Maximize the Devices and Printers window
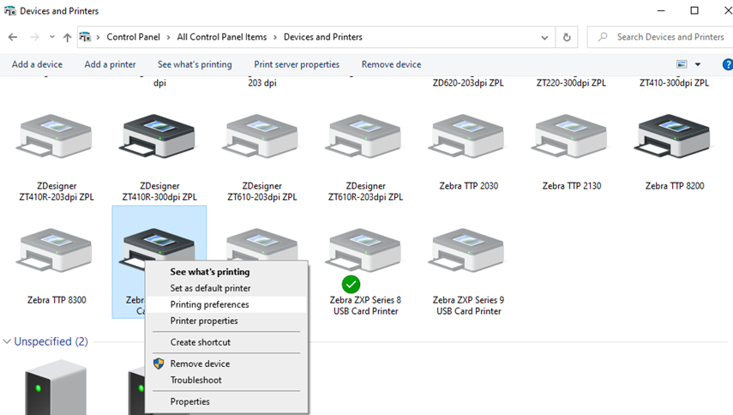Viewport: 733px width, 415px height. click(x=694, y=11)
